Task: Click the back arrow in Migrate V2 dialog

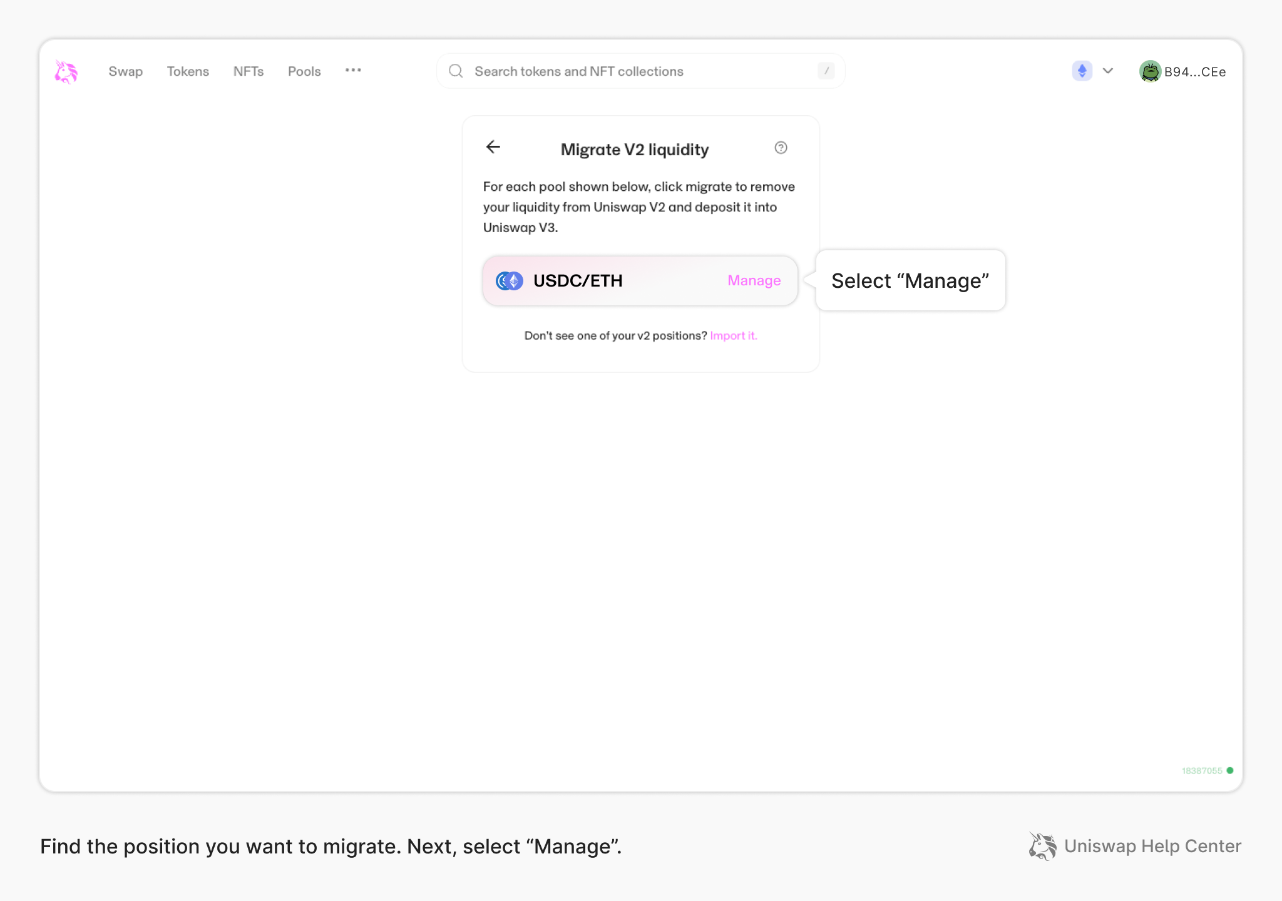Action: [x=493, y=147]
